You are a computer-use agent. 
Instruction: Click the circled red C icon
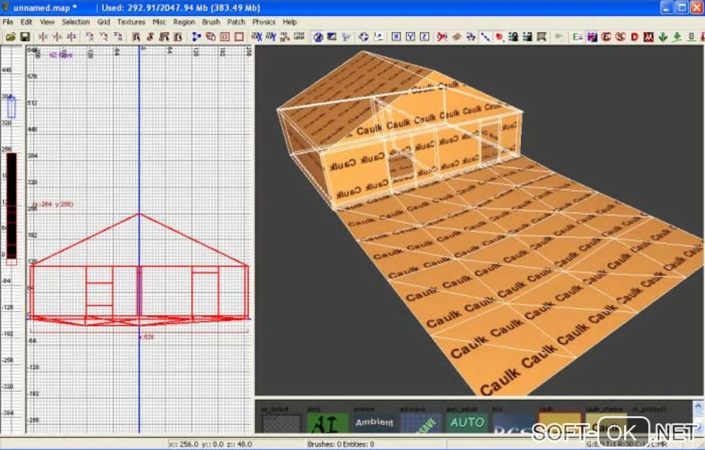pos(607,37)
